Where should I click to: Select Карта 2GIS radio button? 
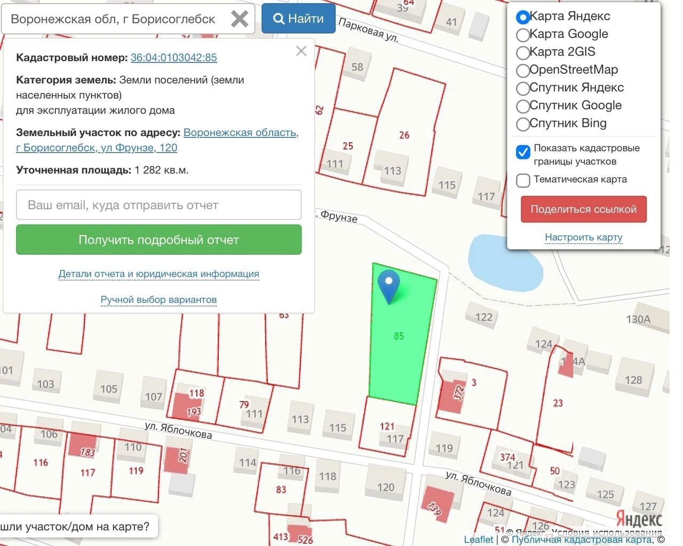coord(523,53)
